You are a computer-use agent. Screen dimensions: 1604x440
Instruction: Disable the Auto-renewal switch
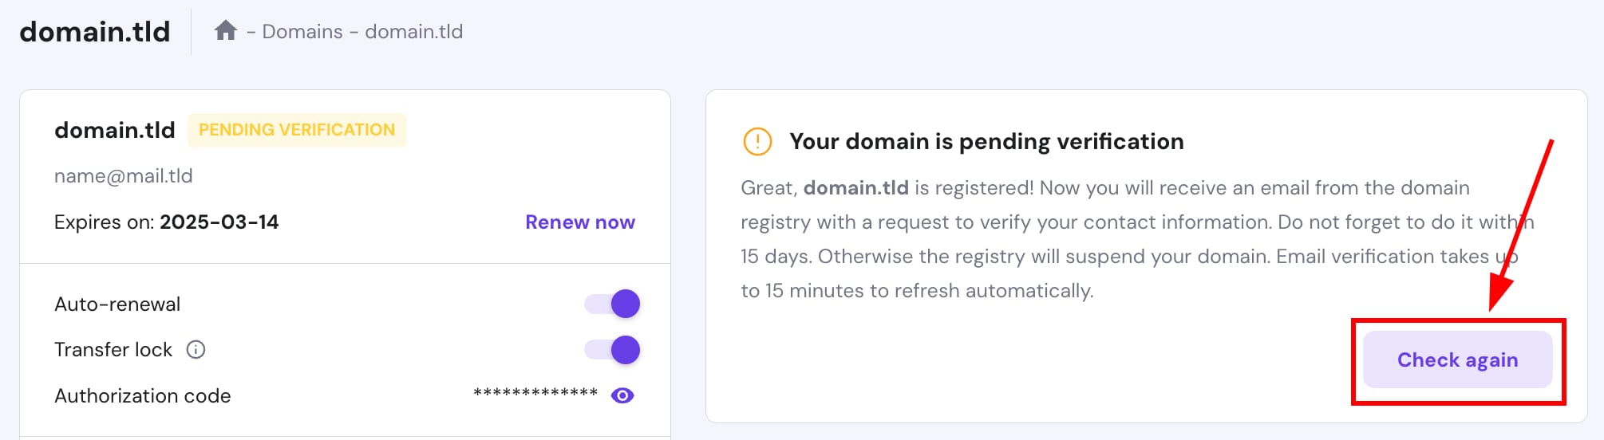point(613,304)
